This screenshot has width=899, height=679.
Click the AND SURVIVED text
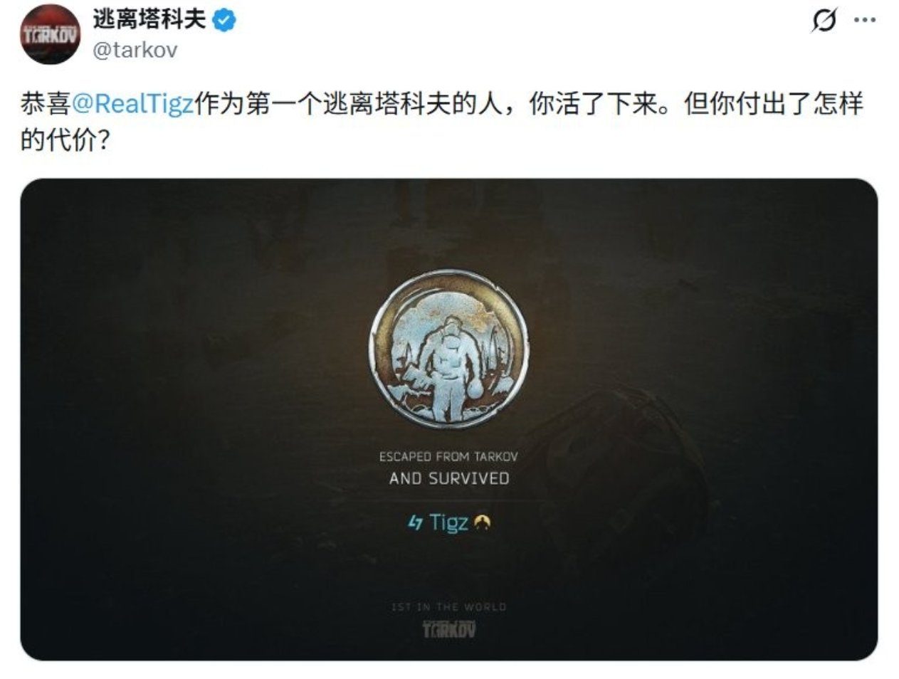tap(449, 478)
